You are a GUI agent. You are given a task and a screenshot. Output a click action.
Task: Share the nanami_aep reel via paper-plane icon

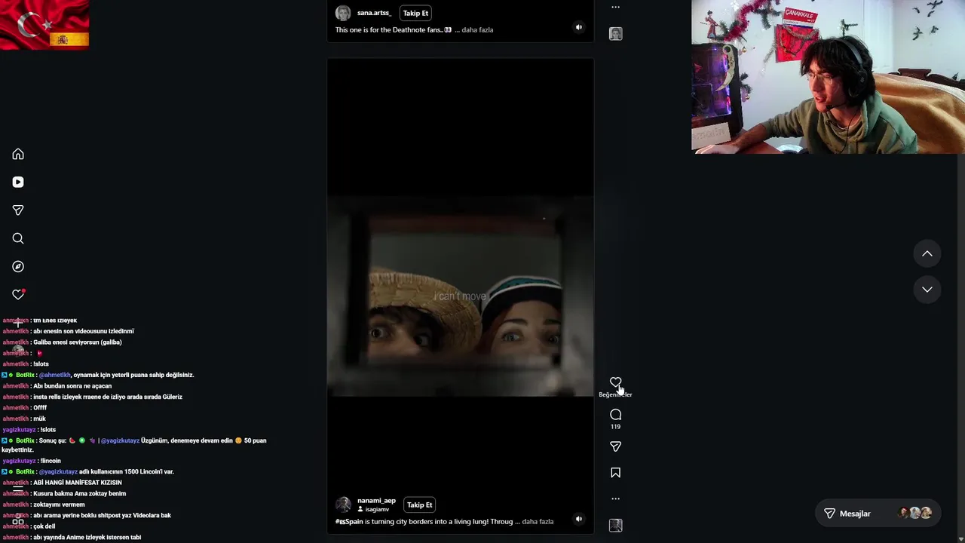615,446
